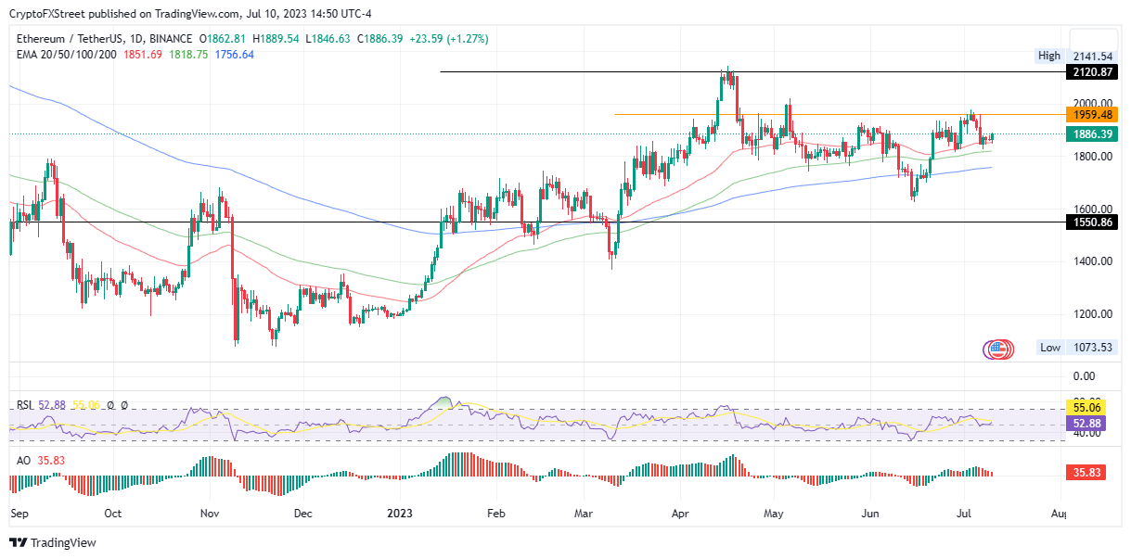
Task: Click the RSI indicator legend label
Action: (25, 405)
